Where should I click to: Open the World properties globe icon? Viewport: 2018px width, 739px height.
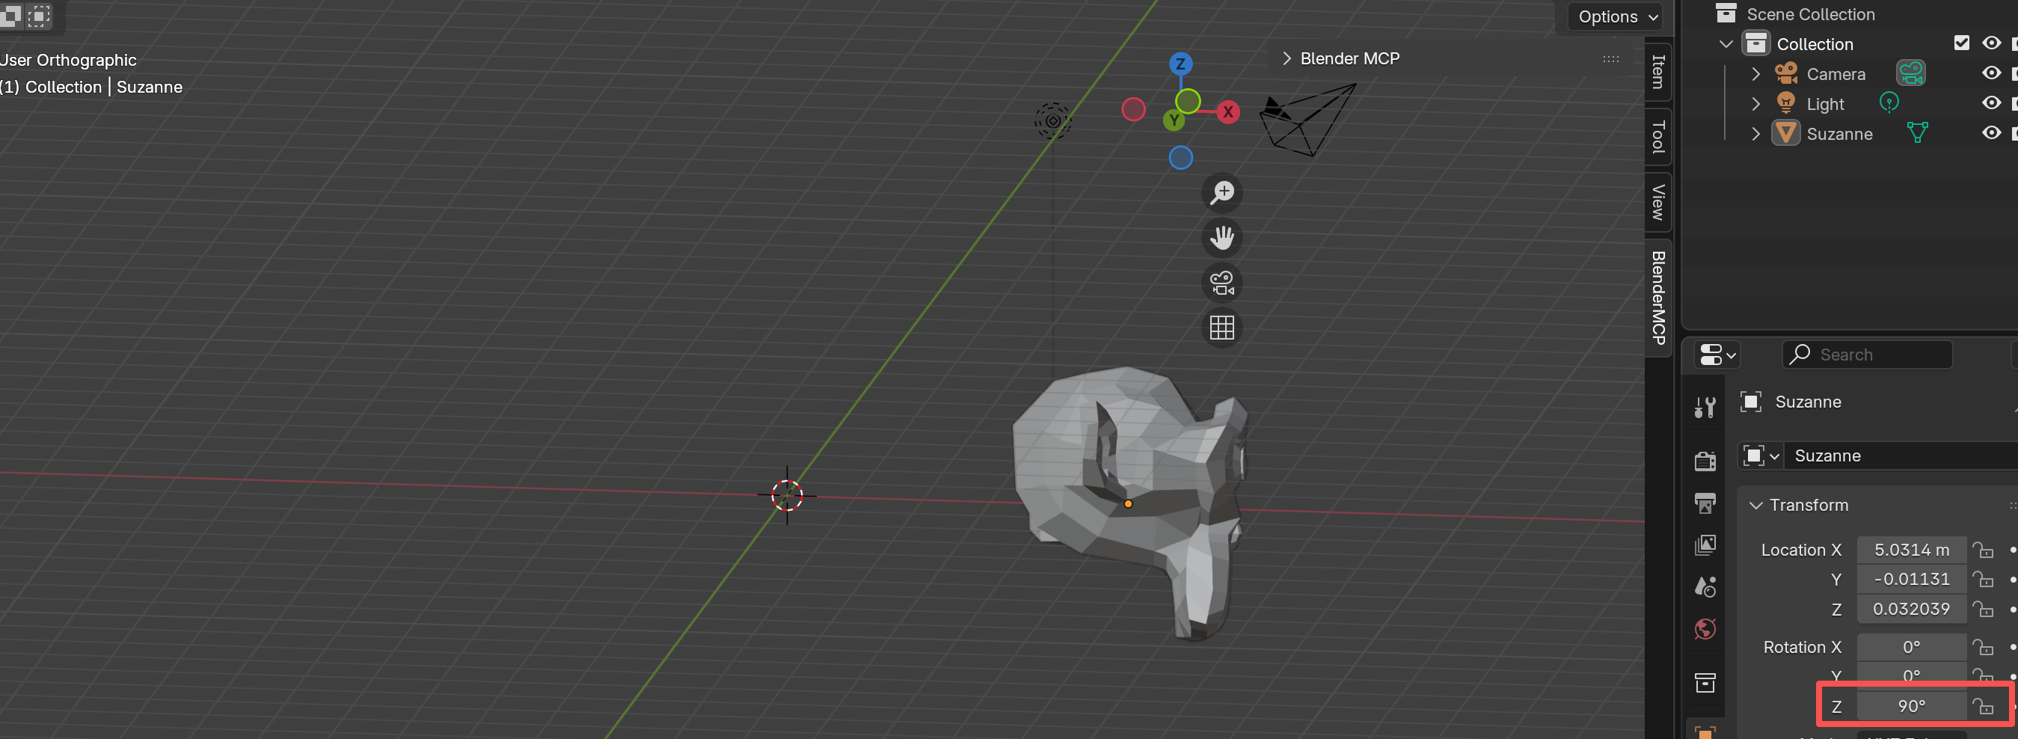[1705, 628]
